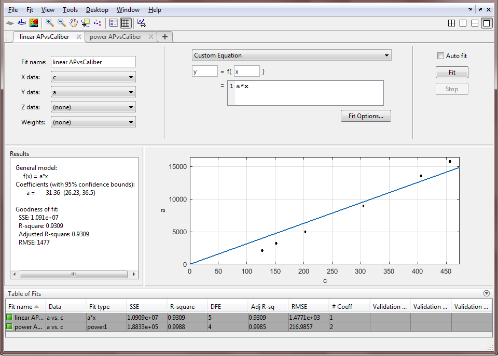Click the R-square column header
This screenshot has width=498, height=356.
(187, 306)
